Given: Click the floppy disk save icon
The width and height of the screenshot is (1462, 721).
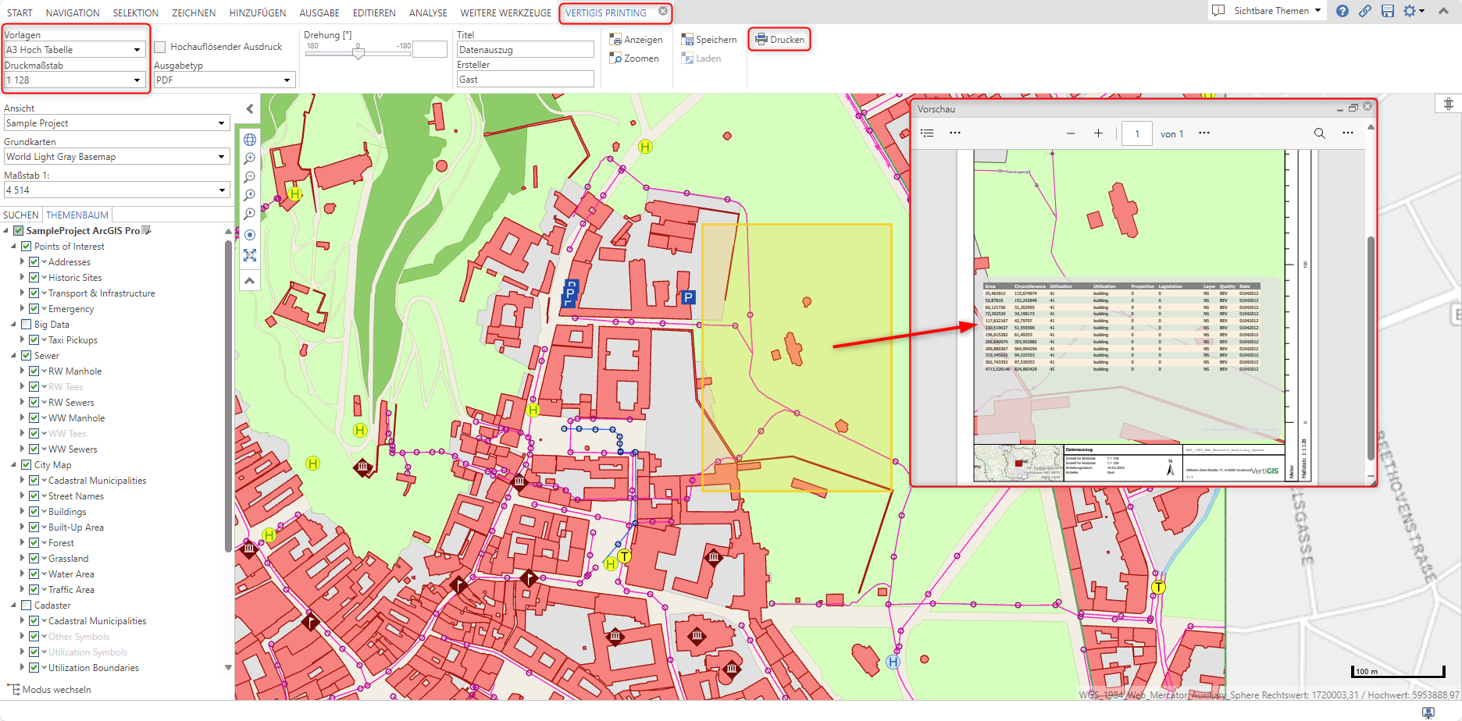Looking at the screenshot, I should point(1387,11).
